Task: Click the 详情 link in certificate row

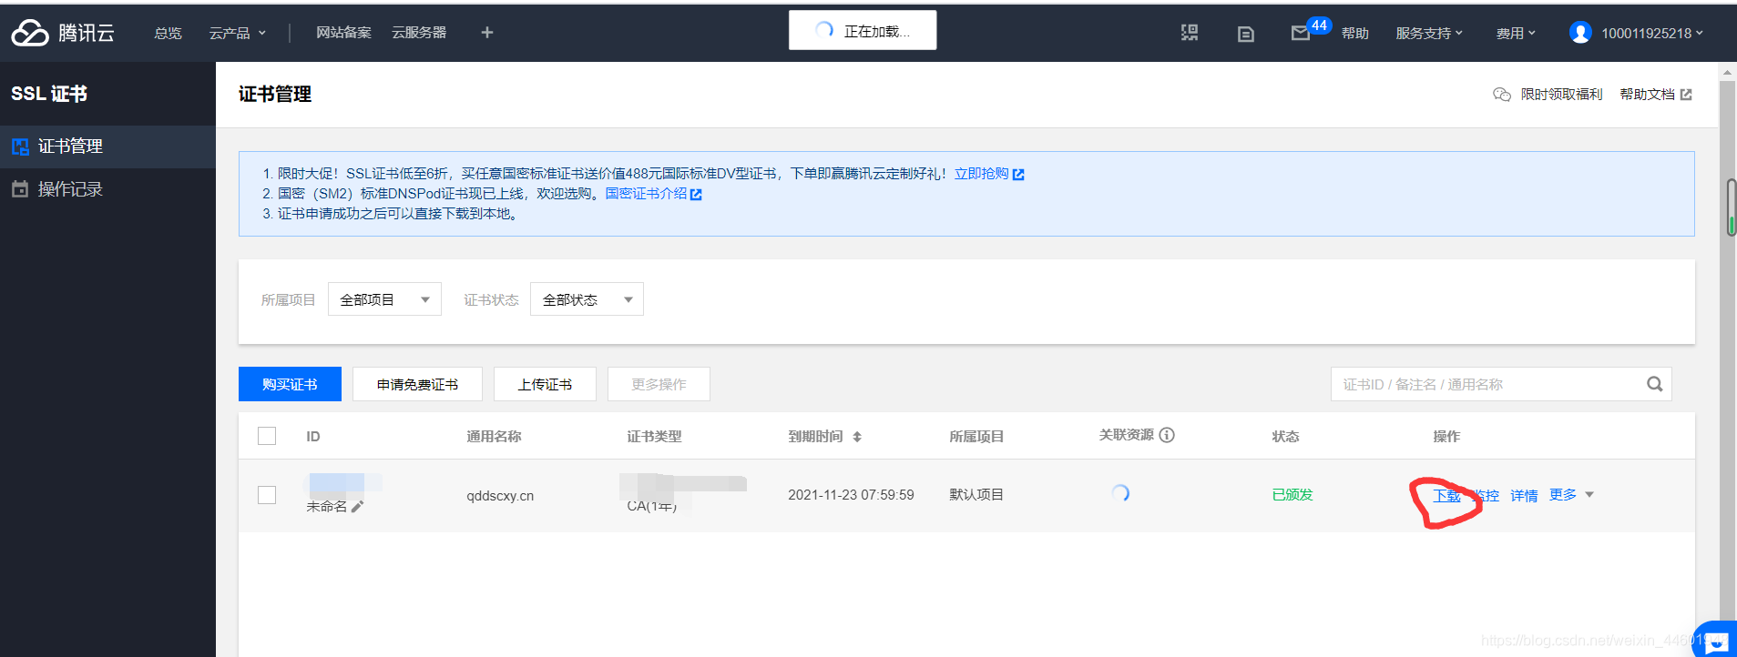Action: pyautogui.click(x=1524, y=496)
